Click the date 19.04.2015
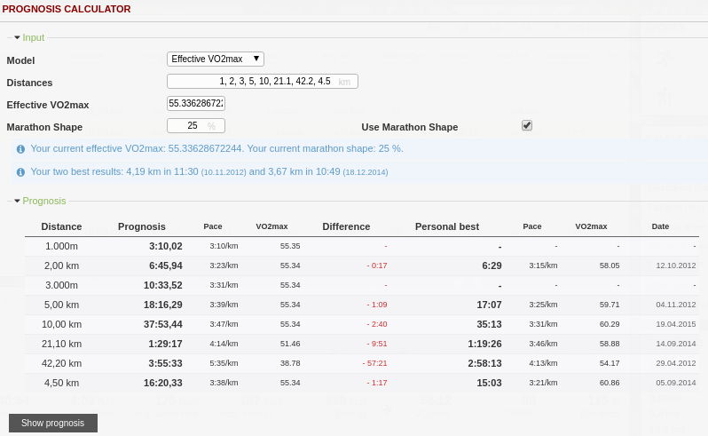 point(676,324)
